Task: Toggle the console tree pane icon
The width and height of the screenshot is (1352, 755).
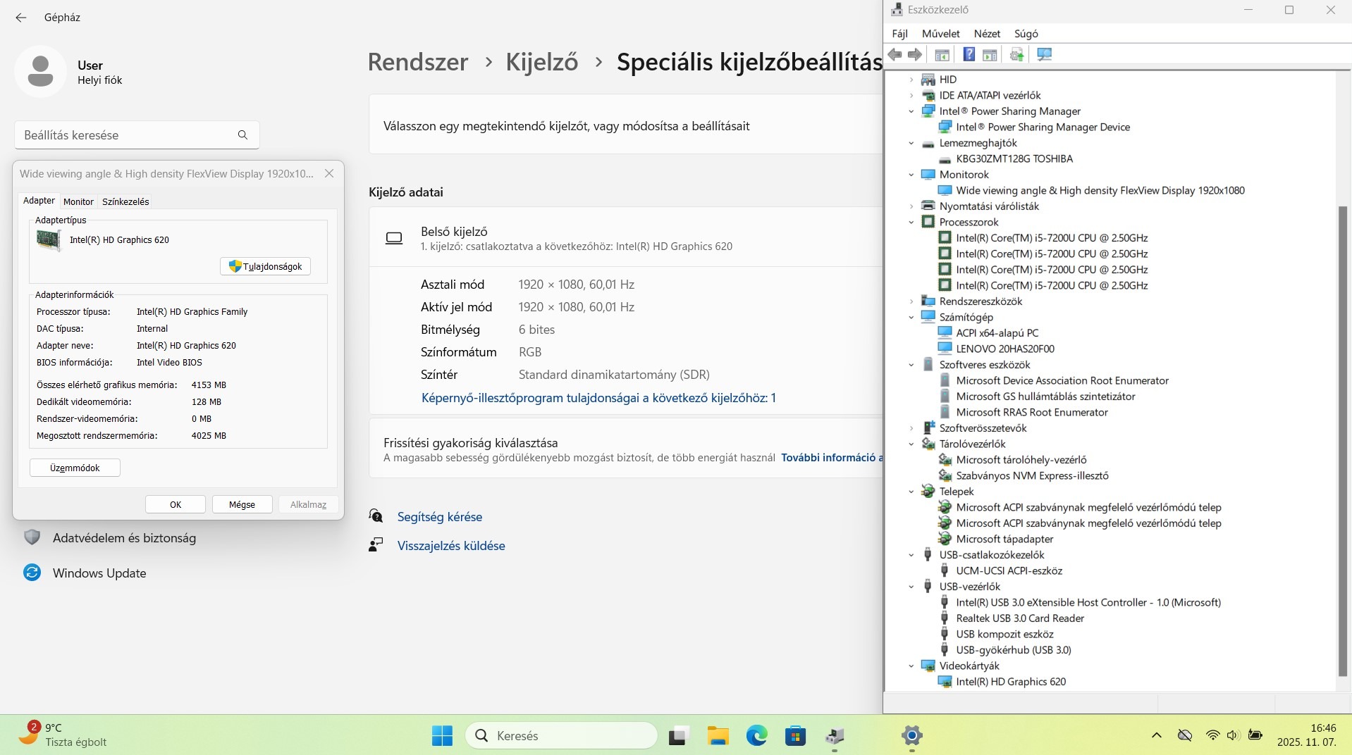Action: (x=942, y=55)
